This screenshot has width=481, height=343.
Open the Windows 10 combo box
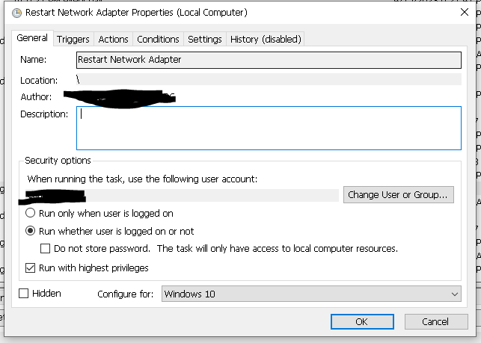point(311,294)
